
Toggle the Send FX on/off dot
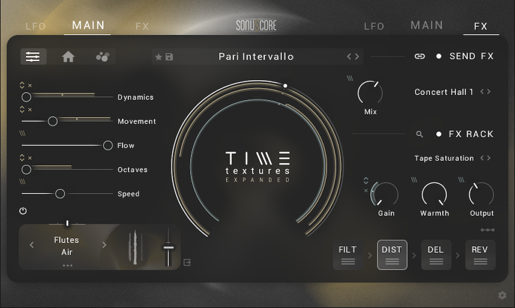click(x=439, y=56)
